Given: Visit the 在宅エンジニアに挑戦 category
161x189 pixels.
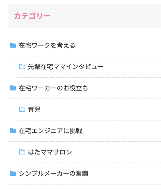Looking at the screenshot, I should point(50,131).
